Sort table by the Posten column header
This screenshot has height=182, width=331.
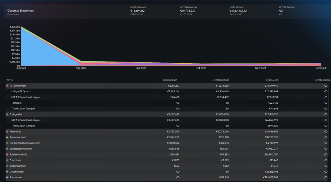pyautogui.click(x=9, y=80)
